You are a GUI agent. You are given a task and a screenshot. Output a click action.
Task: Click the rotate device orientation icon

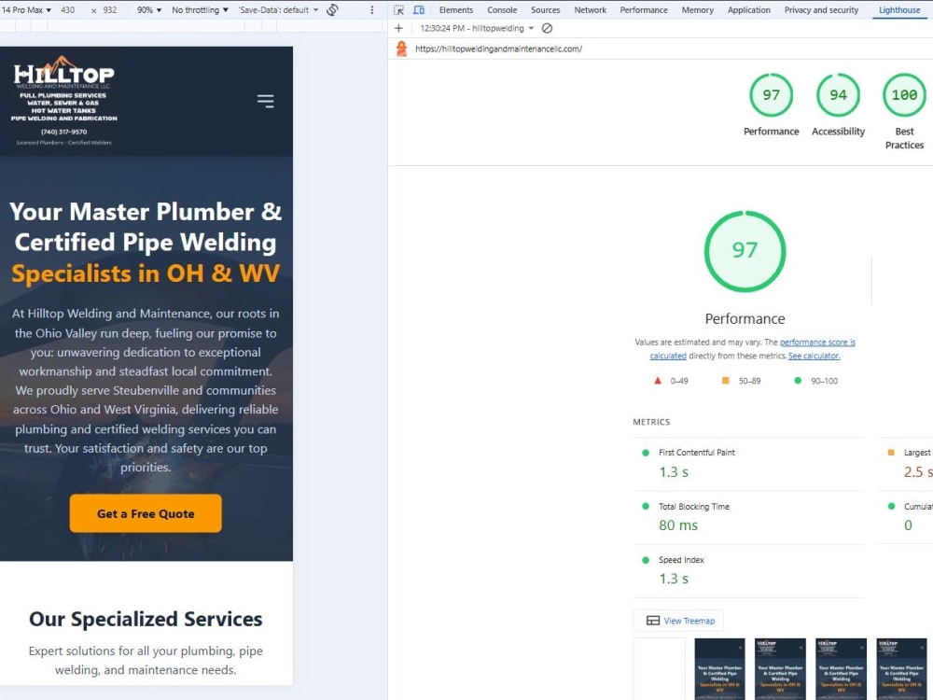pyautogui.click(x=333, y=10)
